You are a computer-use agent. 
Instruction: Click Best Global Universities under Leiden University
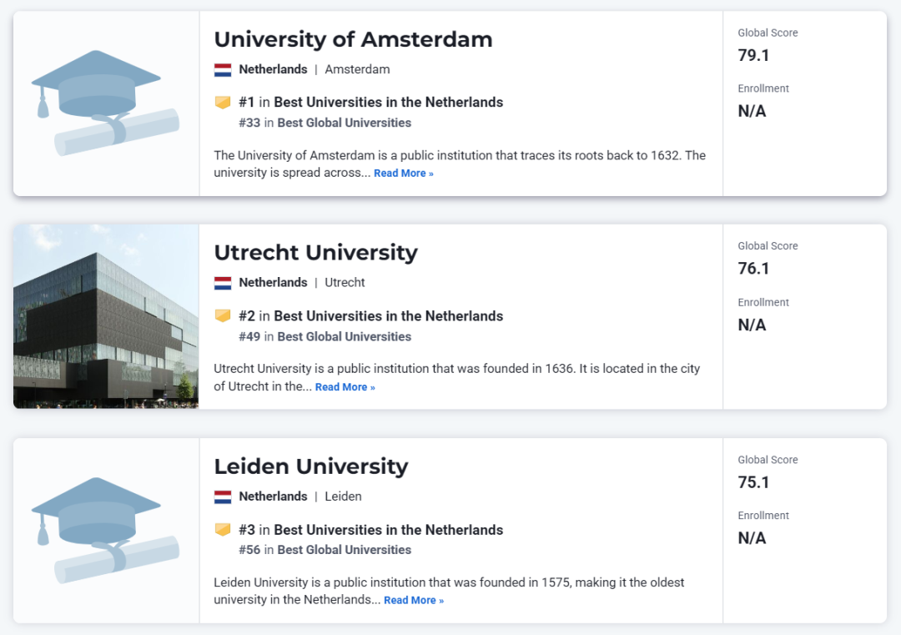(x=344, y=550)
